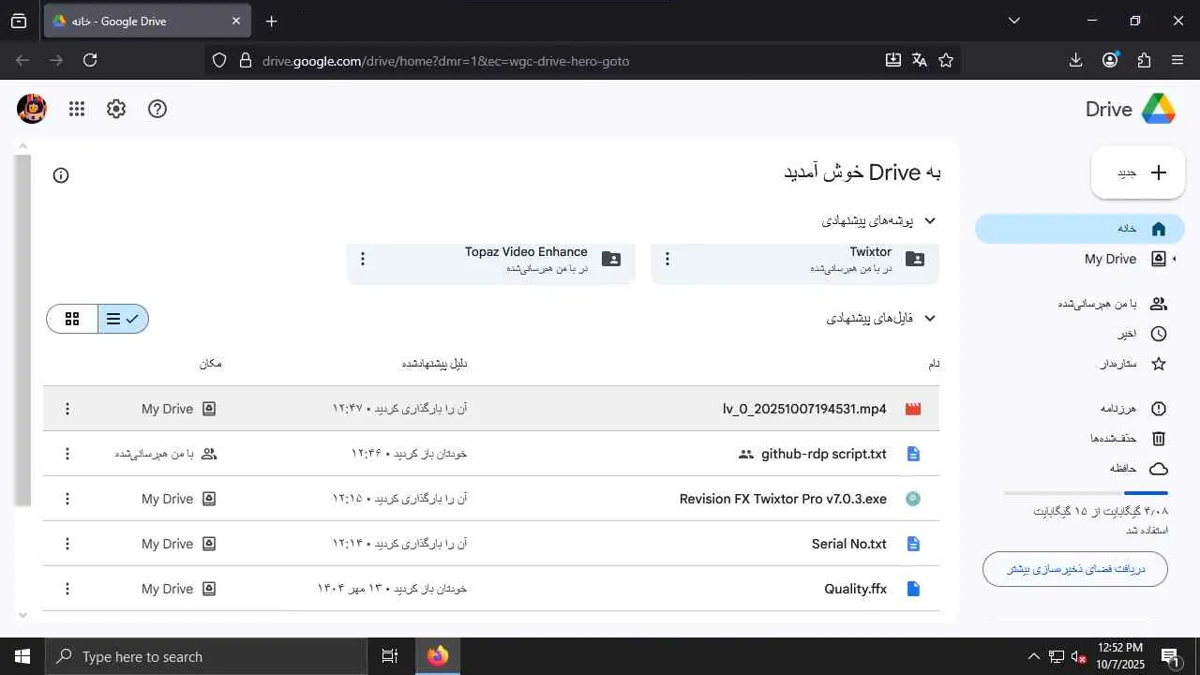Collapse the suggested files section

[930, 319]
